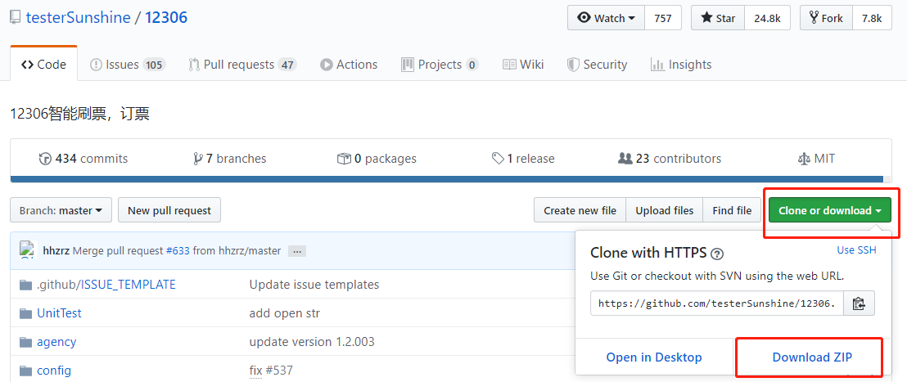Toggle the Clone or download dropdown

[830, 210]
